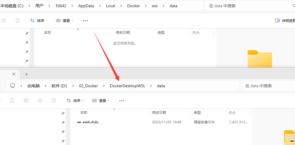This screenshot has width=295, height=145.
Task: Open a new tab with the plus button
Action: [26, 74]
